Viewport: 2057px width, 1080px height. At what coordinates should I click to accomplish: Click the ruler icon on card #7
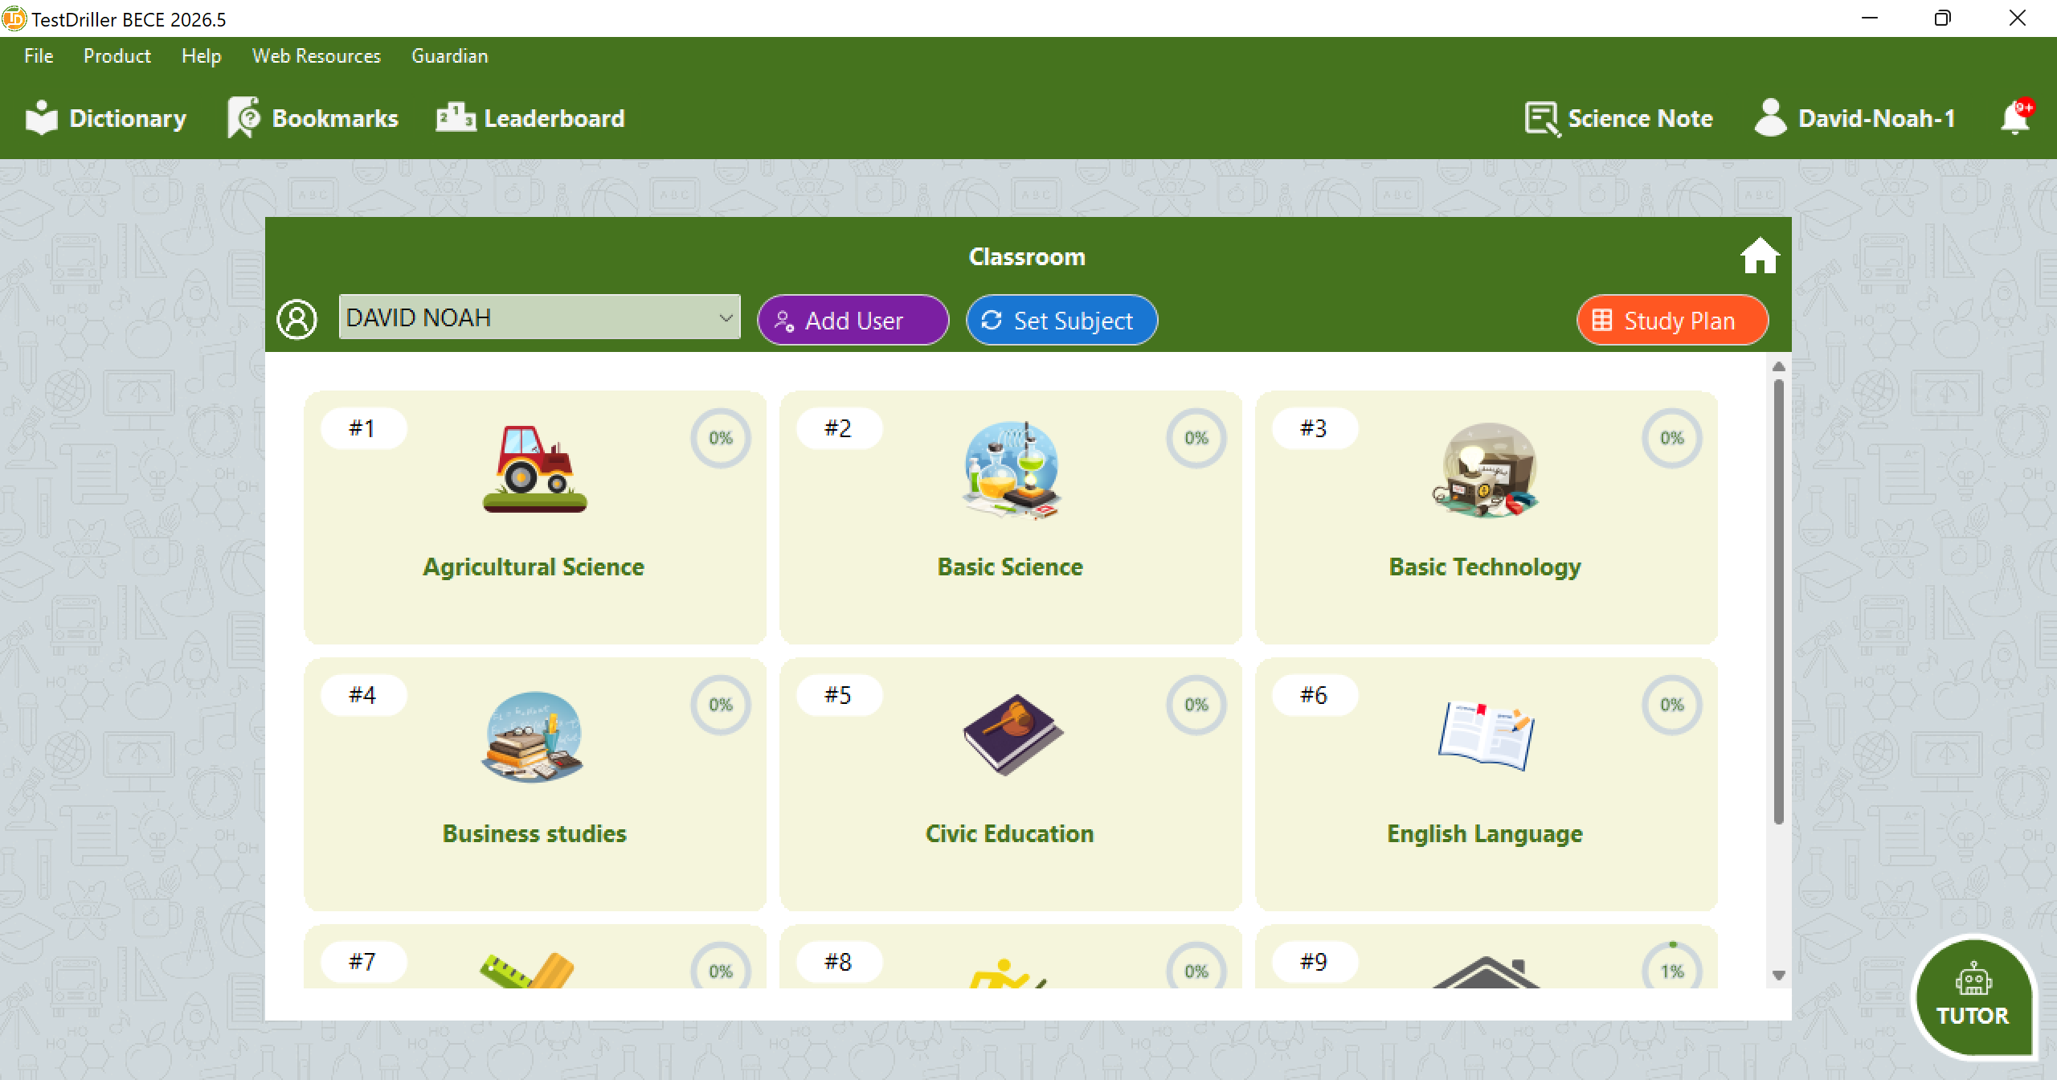[527, 971]
